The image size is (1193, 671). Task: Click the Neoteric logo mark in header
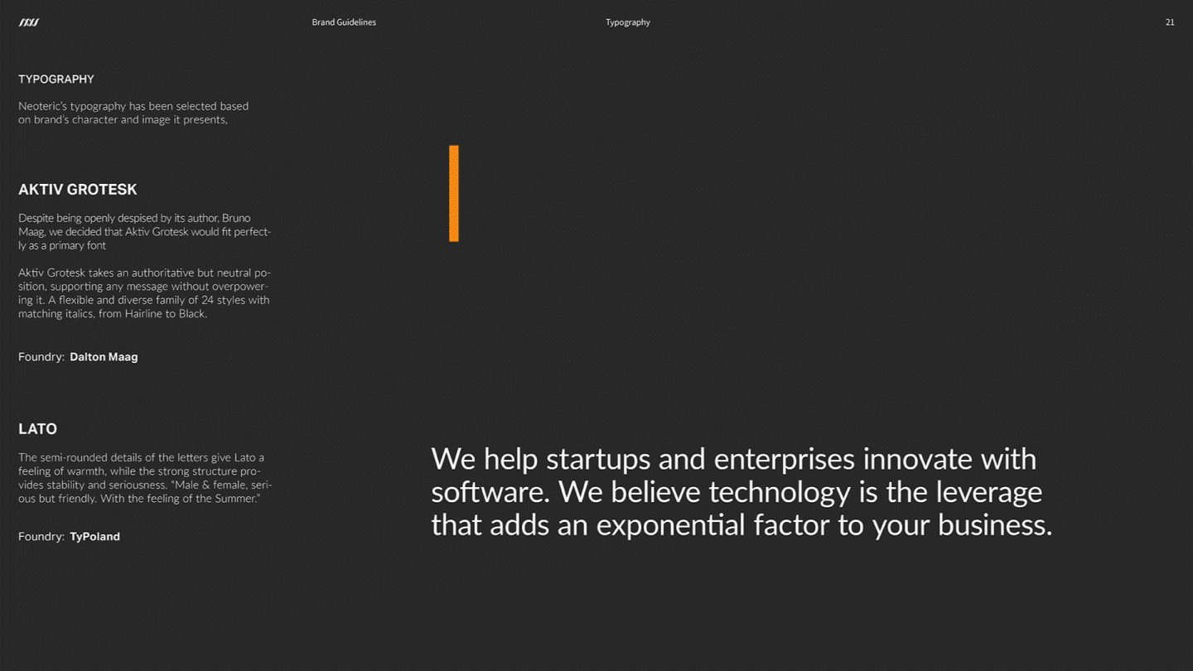click(x=29, y=22)
